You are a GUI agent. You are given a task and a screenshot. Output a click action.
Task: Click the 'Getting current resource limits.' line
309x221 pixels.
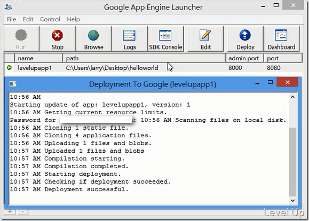pyautogui.click(x=88, y=113)
